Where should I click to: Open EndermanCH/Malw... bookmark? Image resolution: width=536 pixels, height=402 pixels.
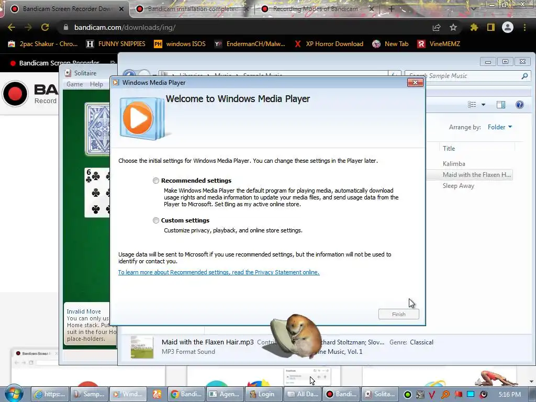[x=250, y=44]
